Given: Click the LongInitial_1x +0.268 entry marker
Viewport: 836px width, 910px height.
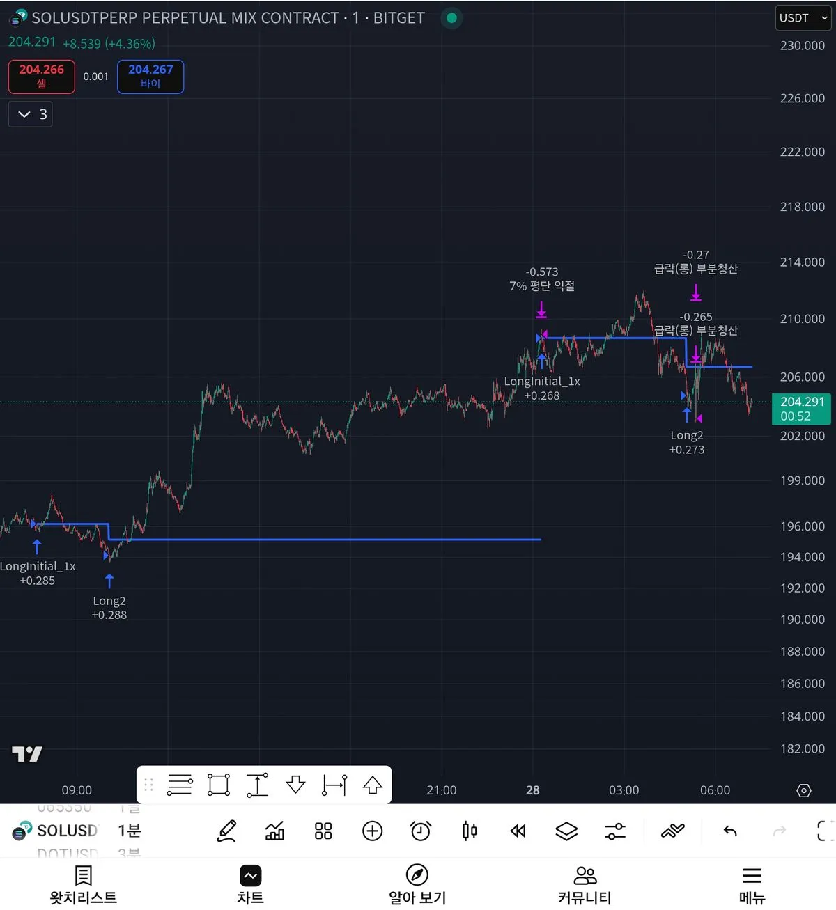Looking at the screenshot, I should [x=542, y=389].
